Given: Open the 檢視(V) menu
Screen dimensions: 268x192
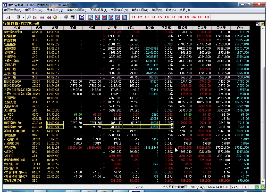Looking at the screenshot, I should (x=157, y=10).
